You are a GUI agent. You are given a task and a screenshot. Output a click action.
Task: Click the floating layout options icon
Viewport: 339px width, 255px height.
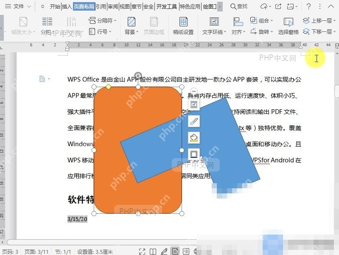(x=194, y=105)
